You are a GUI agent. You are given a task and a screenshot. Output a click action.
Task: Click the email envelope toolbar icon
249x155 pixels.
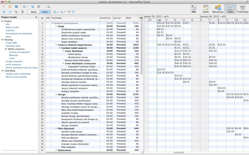coord(48,7)
